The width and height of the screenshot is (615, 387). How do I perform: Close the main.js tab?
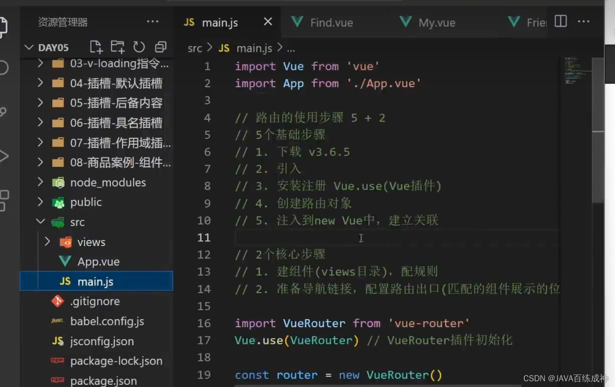point(268,22)
